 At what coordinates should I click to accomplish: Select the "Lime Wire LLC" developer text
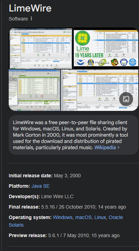click(57, 196)
